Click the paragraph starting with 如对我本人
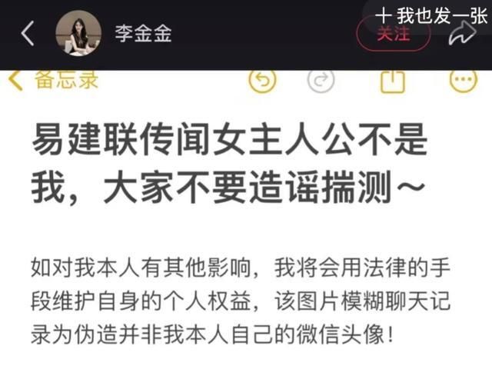 241,301
